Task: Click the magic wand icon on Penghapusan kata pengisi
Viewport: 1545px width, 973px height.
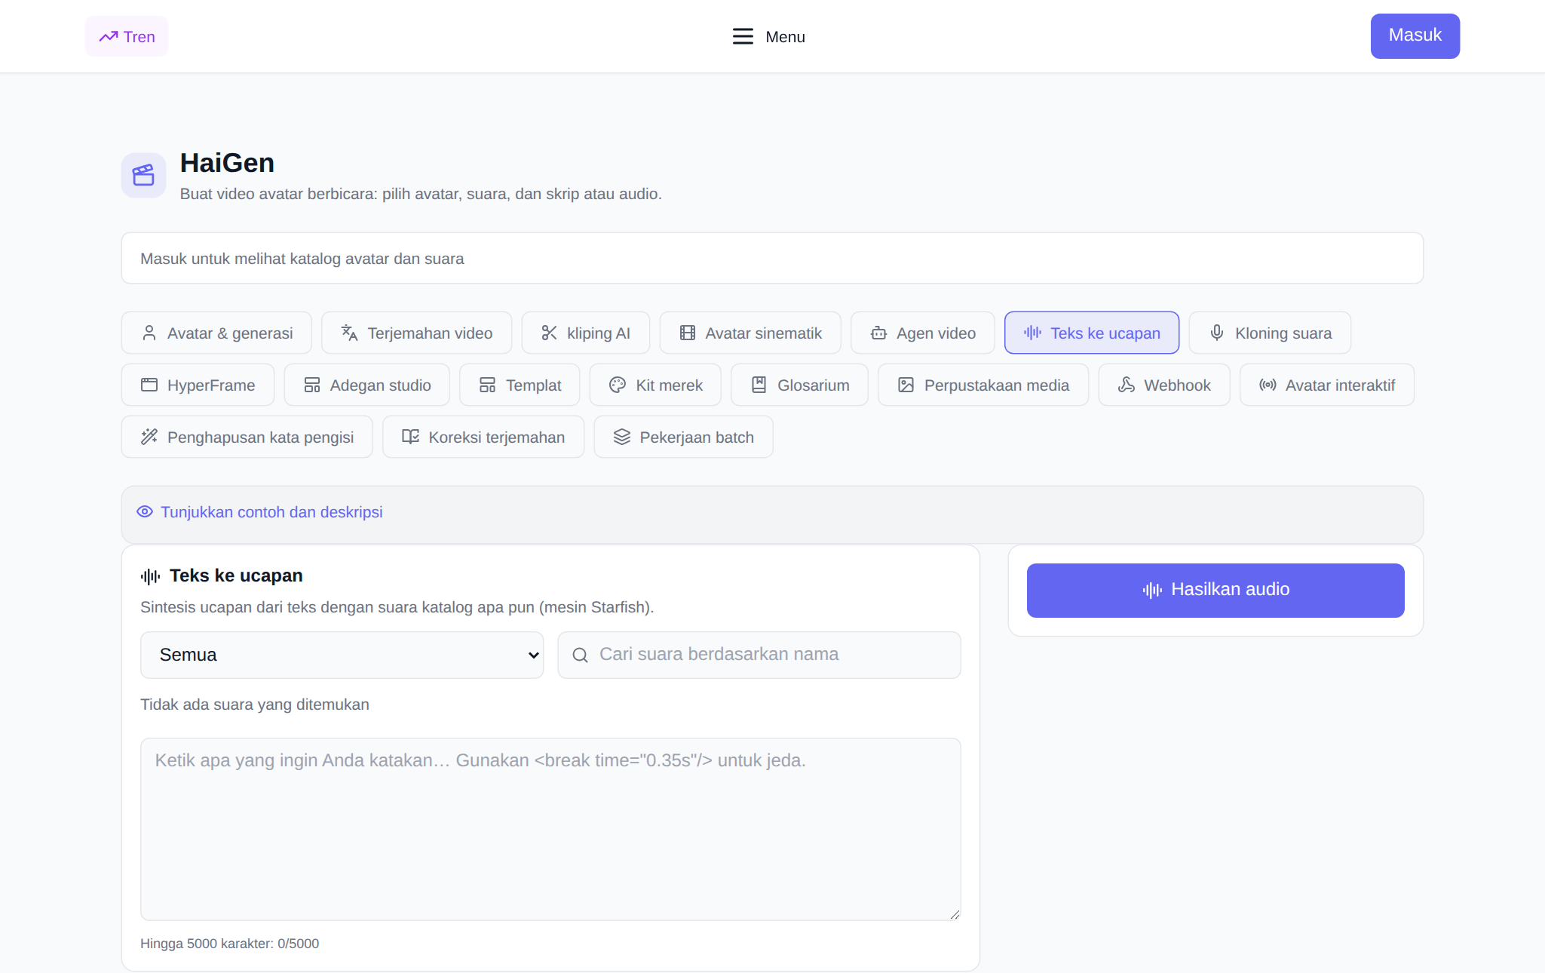Action: [149, 437]
